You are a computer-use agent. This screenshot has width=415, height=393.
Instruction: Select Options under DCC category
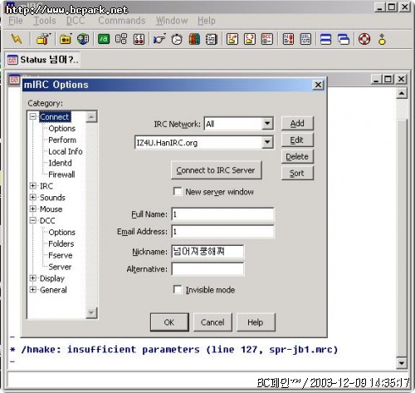[62, 232]
